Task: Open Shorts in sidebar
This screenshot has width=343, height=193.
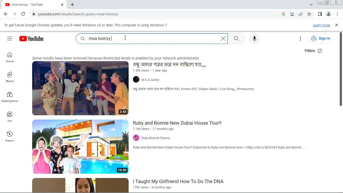Action: pyautogui.click(x=10, y=77)
